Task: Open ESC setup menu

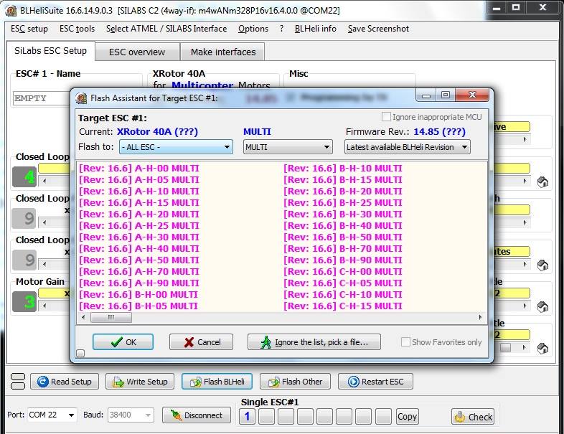Action: point(29,29)
